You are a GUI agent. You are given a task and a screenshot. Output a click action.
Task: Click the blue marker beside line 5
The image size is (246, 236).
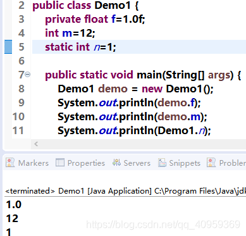(x=8, y=47)
